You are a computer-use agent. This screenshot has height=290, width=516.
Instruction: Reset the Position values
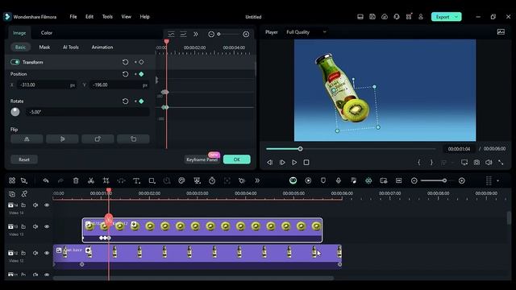click(x=126, y=74)
